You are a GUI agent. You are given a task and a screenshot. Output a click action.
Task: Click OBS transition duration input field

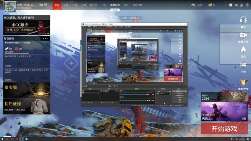pos(164,93)
